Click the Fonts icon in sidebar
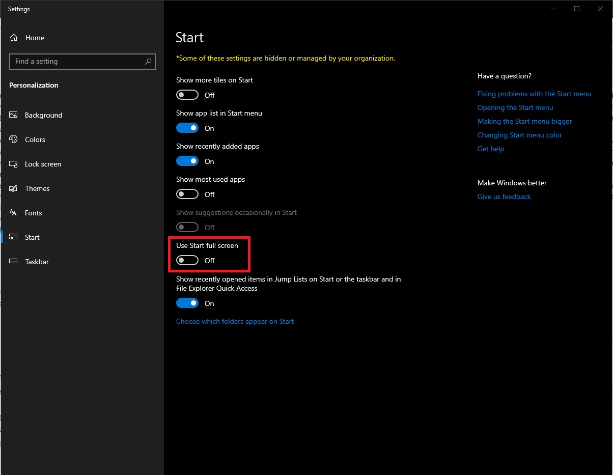613x475 pixels. [x=14, y=213]
